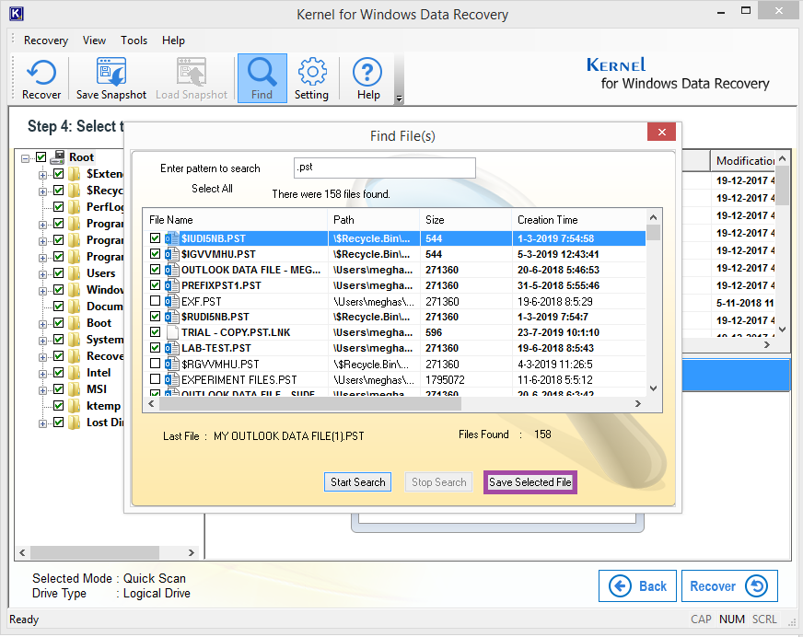Click the MSI folder icon in tree
Screen dimensions: 803x637
(x=75, y=389)
